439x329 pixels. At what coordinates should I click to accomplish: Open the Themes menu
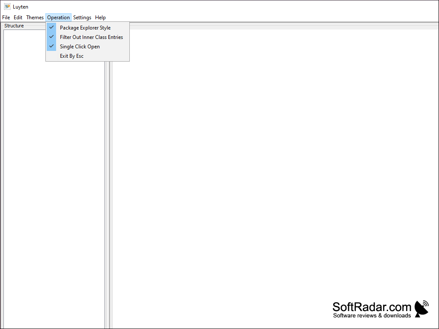[x=35, y=18]
